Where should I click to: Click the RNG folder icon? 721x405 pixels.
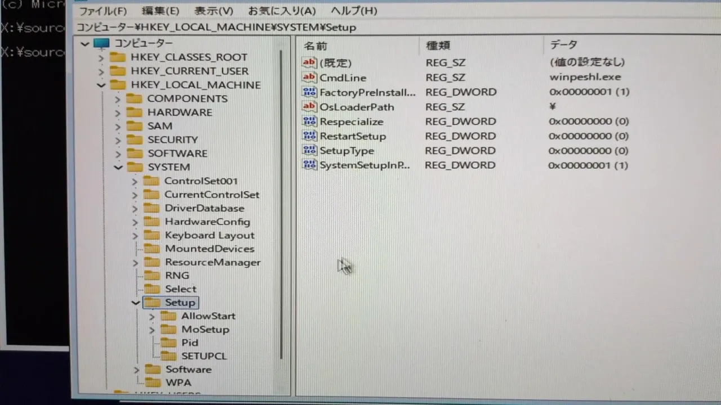[152, 275]
